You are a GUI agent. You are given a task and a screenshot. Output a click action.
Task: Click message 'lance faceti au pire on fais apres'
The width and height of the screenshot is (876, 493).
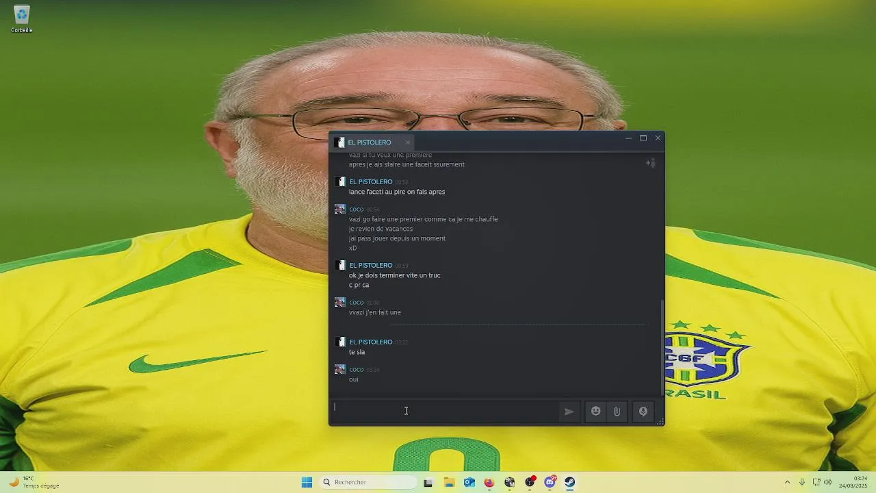[x=397, y=192]
